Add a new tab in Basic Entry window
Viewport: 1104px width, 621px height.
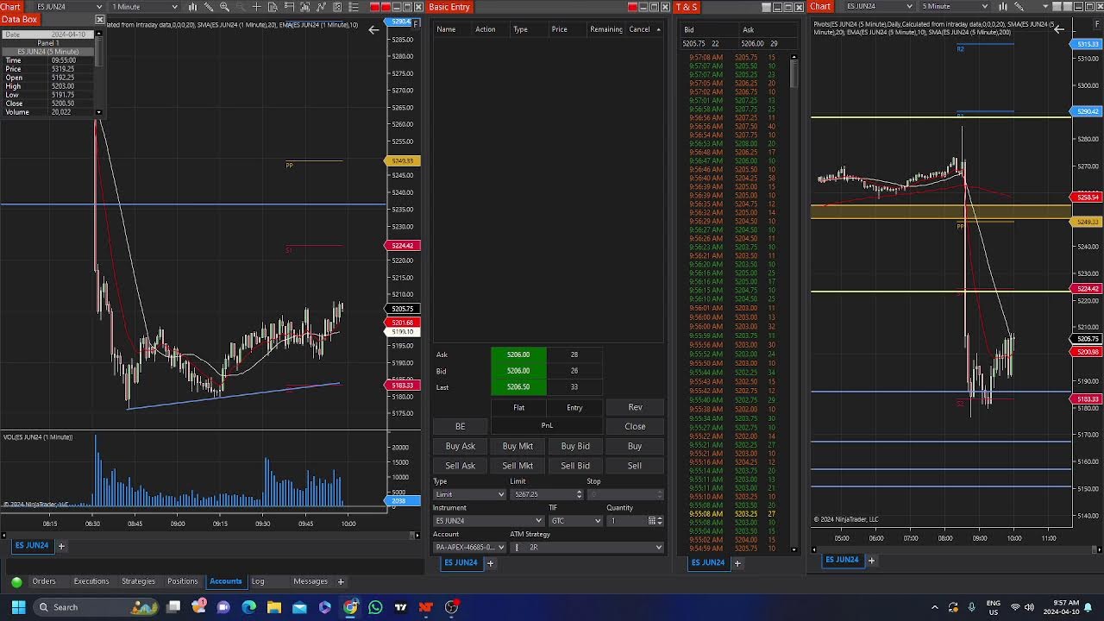point(490,563)
